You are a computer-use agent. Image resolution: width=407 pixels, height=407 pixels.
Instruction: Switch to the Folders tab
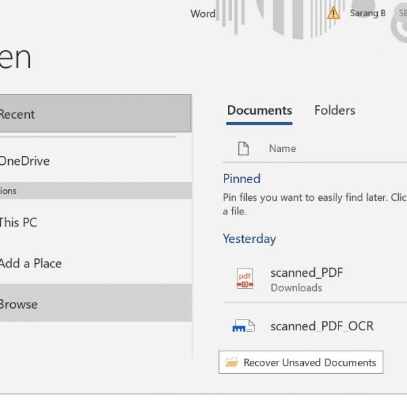coord(334,111)
